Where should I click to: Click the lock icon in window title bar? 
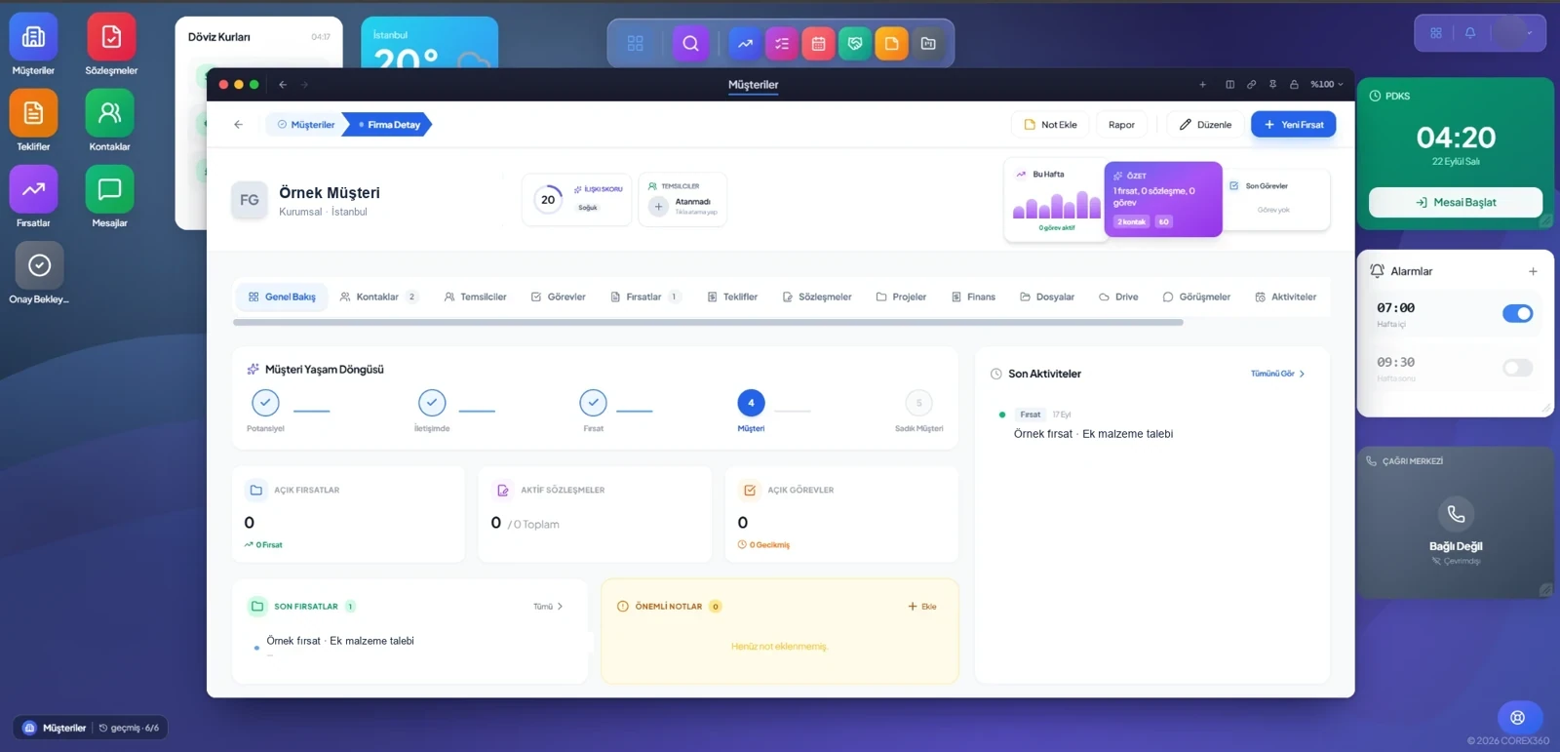(x=1294, y=85)
